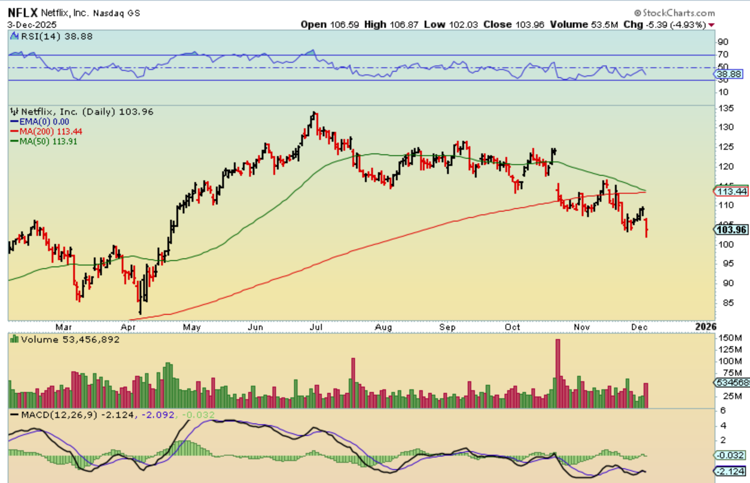Click the EMA(0) 0.00 legend text

click(44, 122)
